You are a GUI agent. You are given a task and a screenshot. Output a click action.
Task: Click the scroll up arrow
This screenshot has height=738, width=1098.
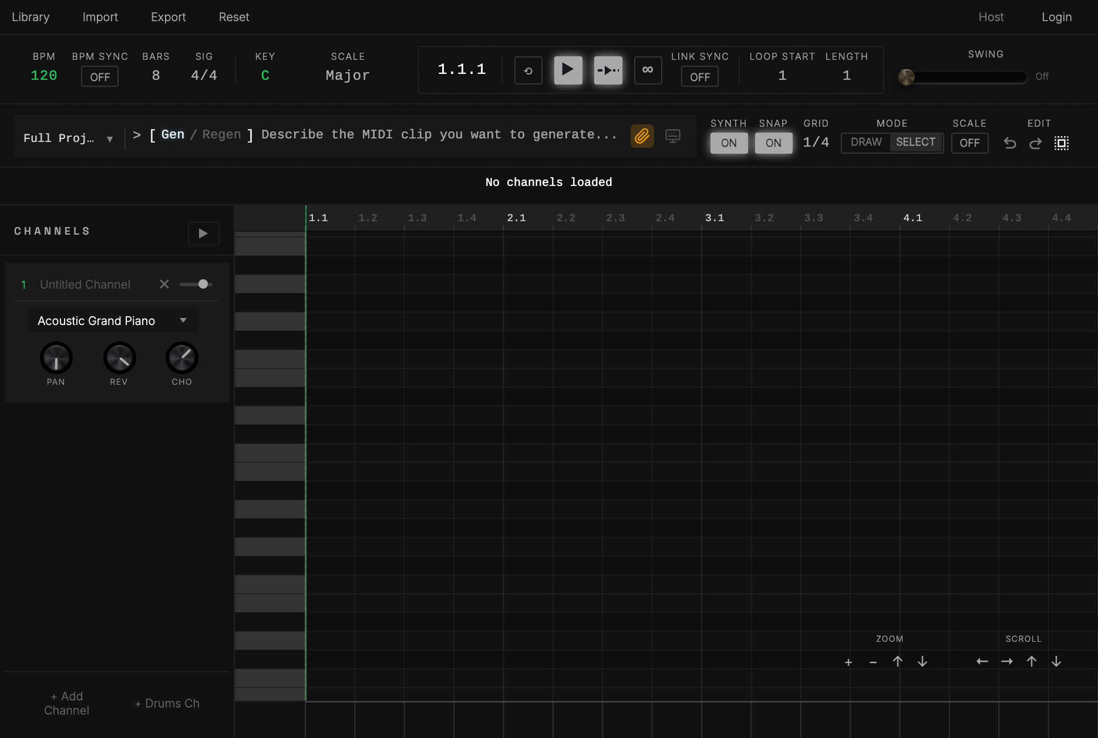1032,662
